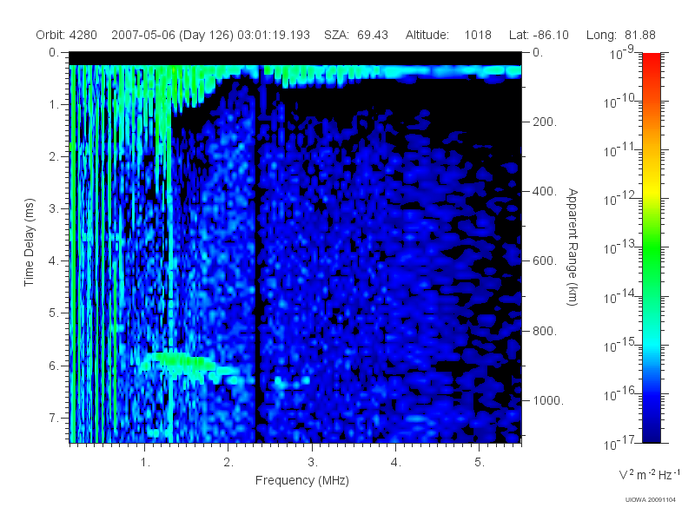Image resolution: width=695 pixels, height=521 pixels.
Task: Click the colorbar label 10^-17
Action: click(x=619, y=443)
